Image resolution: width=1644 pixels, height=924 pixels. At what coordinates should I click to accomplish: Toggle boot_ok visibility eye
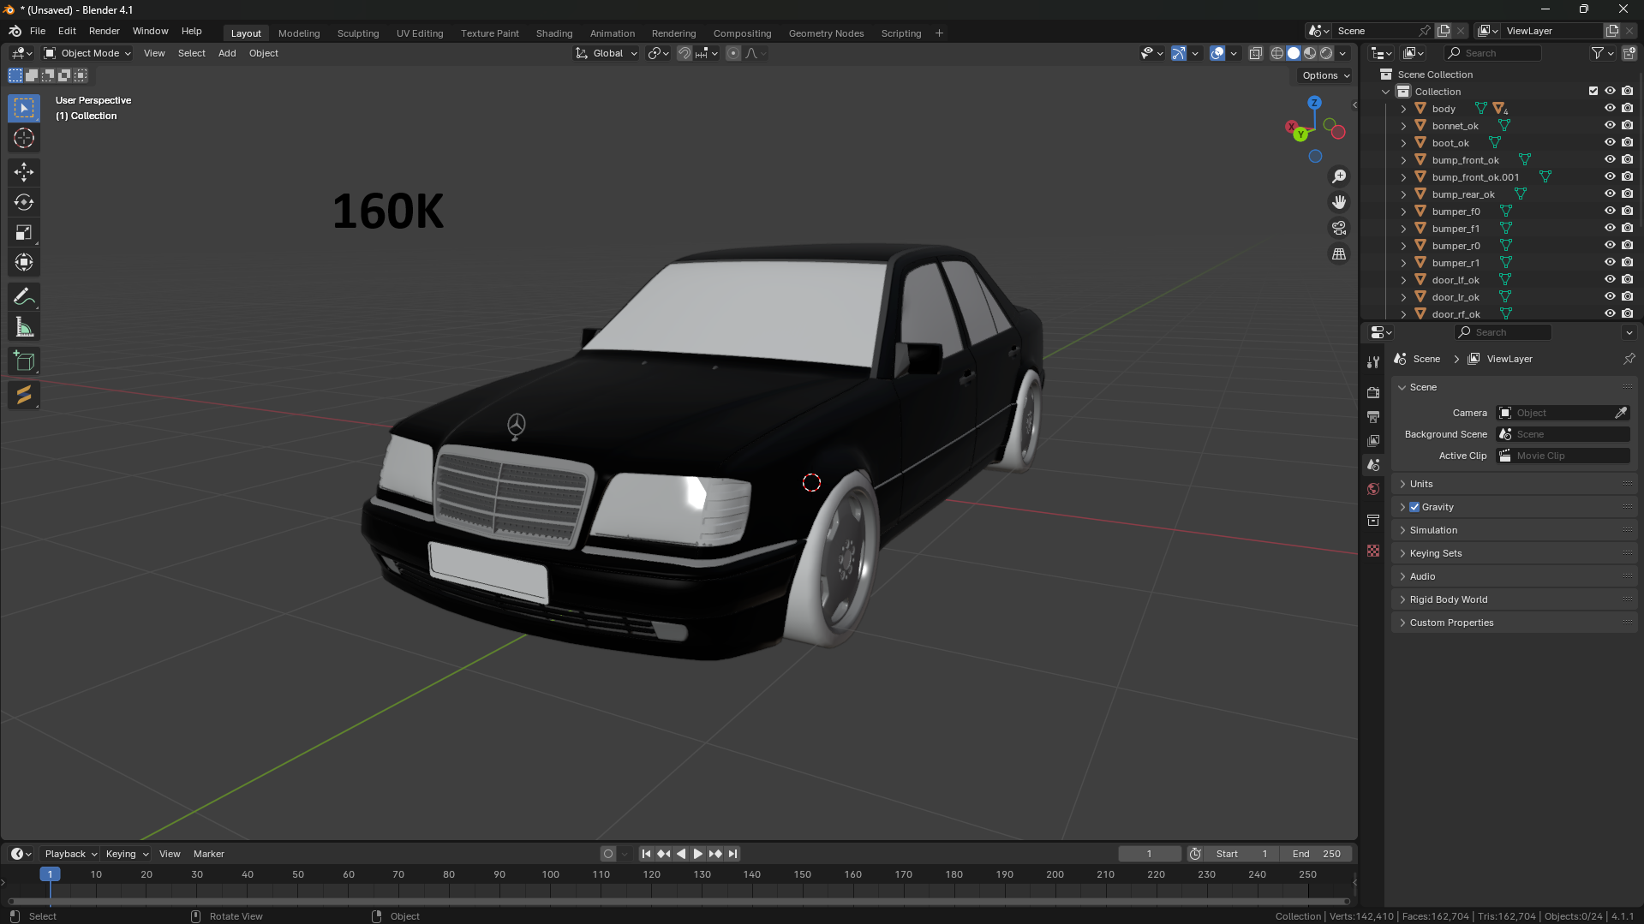(1610, 143)
